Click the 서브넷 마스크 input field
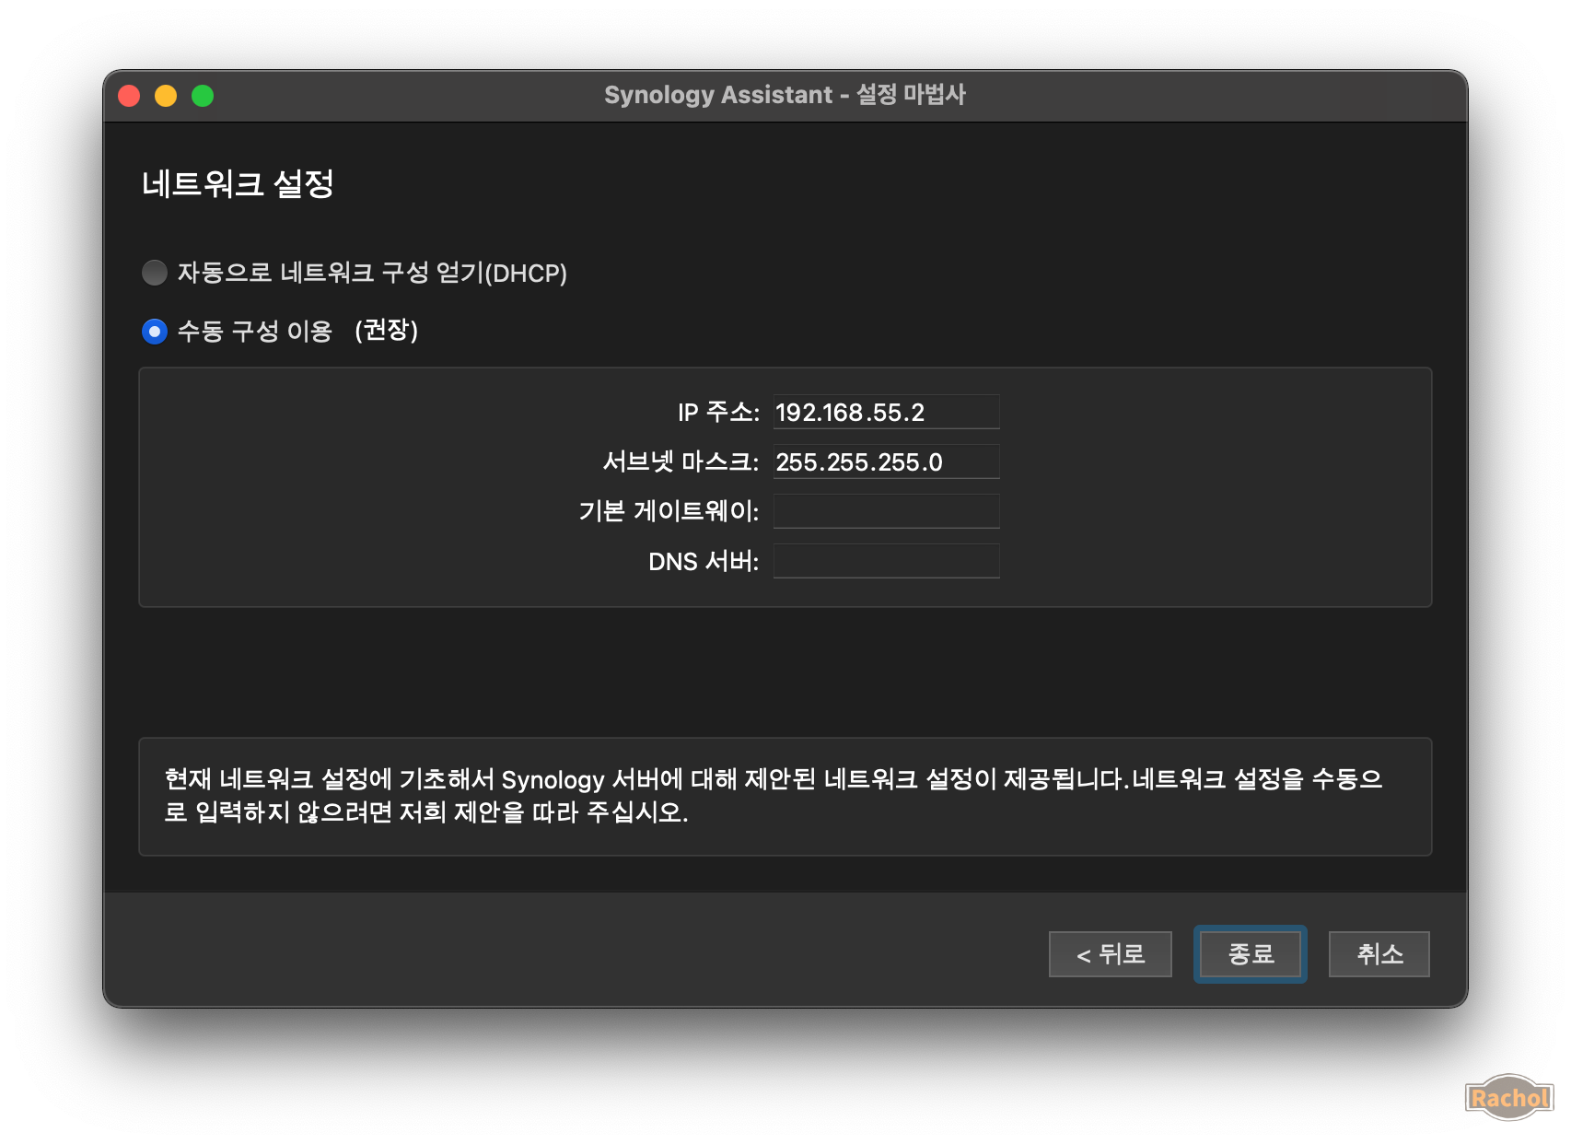The height and width of the screenshot is (1144, 1571). (x=886, y=461)
